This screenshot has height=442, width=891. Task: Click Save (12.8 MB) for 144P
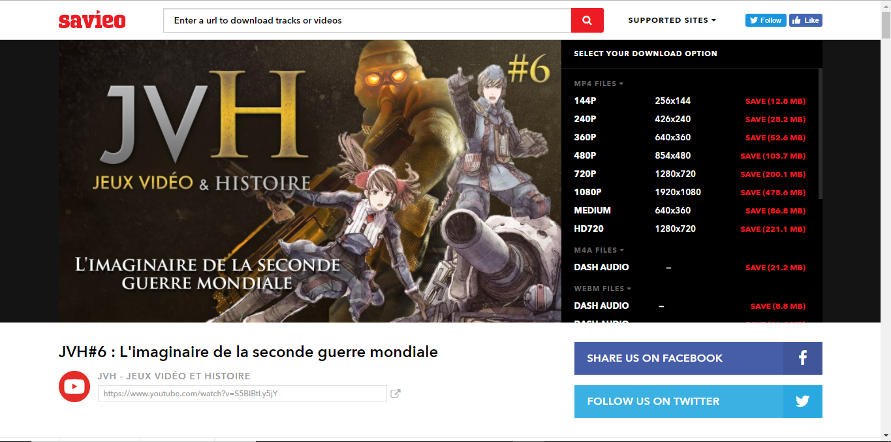pos(775,101)
